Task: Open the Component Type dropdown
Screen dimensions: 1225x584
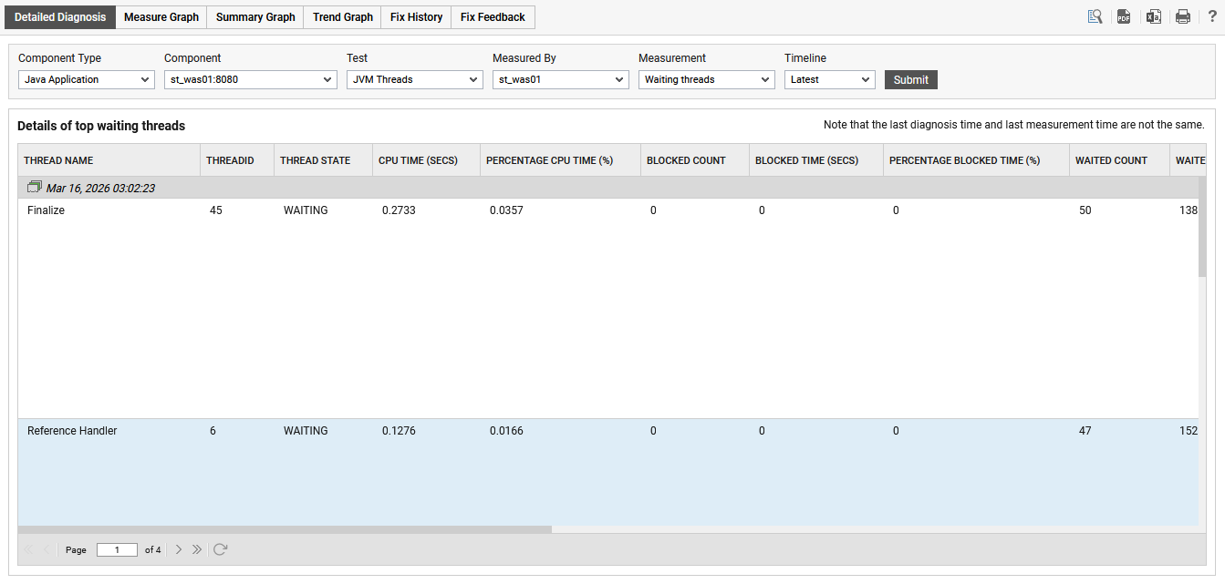Action: [x=87, y=80]
